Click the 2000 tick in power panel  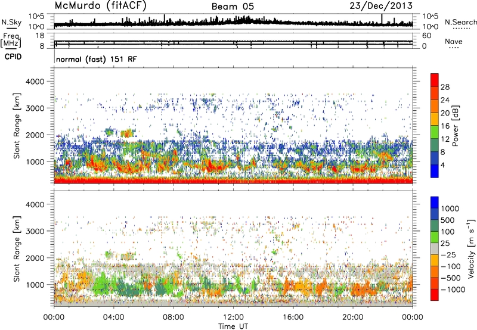tap(35, 135)
